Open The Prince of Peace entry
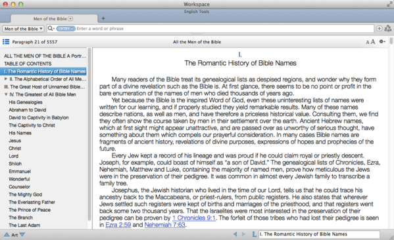Viewport: 394px width, 240px height. 30,210
